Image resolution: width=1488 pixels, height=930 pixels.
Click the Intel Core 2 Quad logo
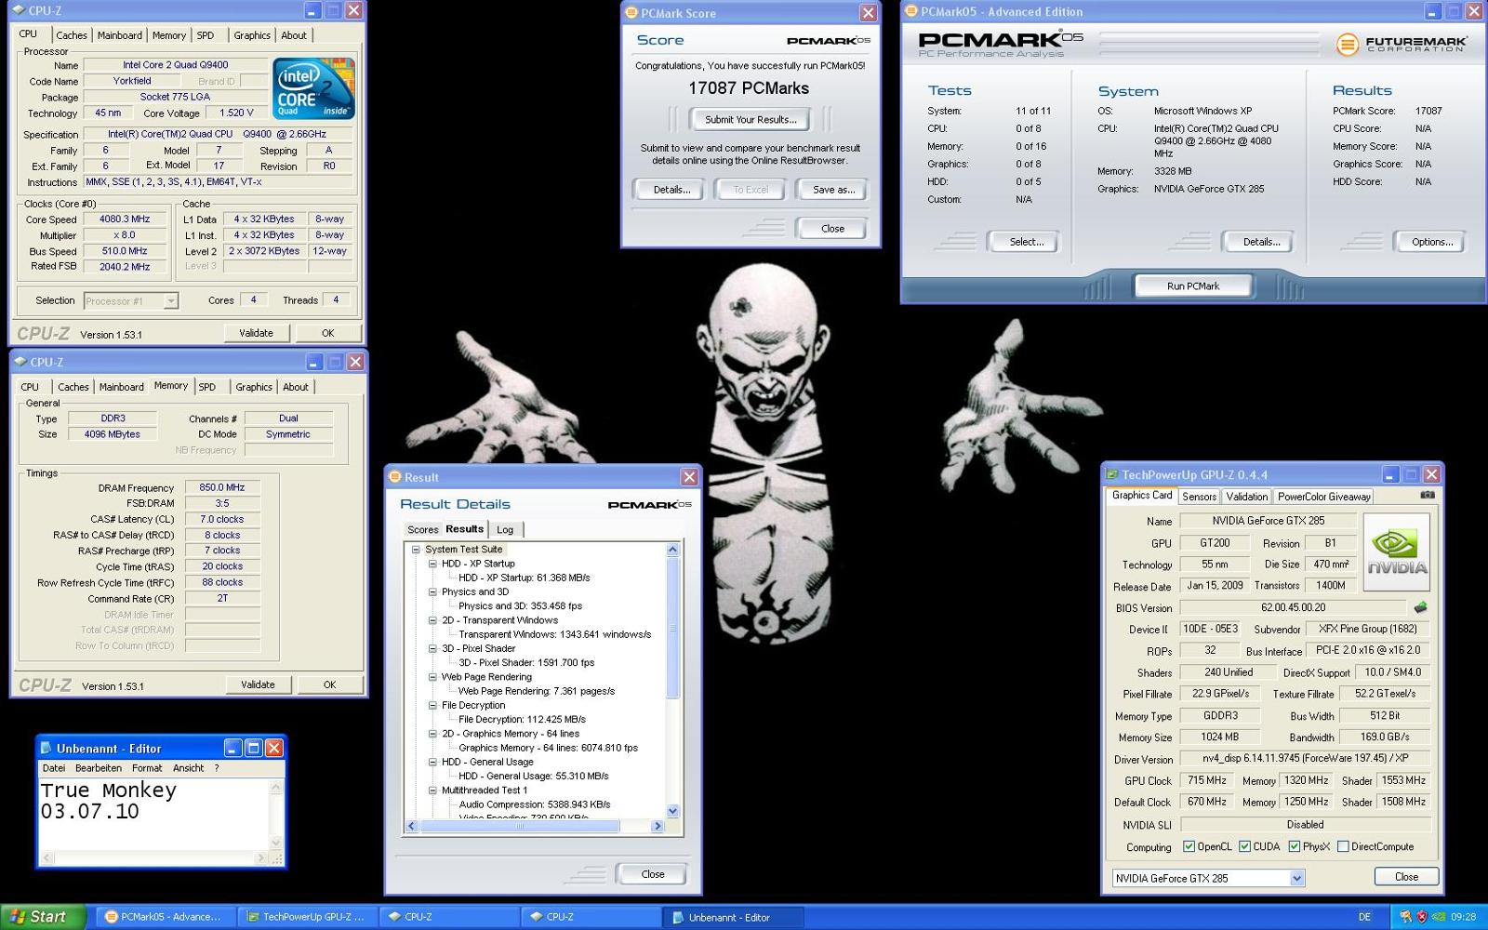click(313, 88)
